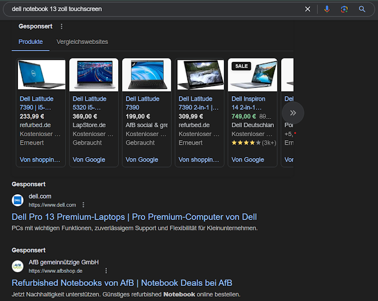This screenshot has height=301, width=378.
Task: Click refurbed.de under the 233,99 € card
Action: tap(35, 125)
